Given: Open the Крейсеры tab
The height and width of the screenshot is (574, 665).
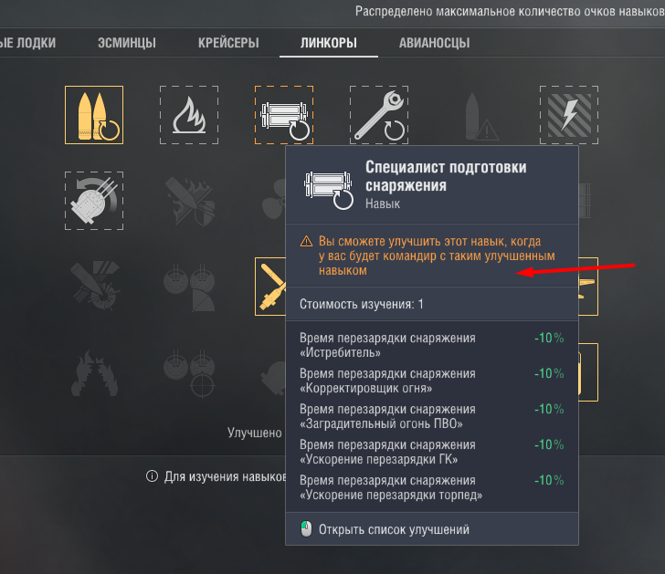Looking at the screenshot, I should click(x=228, y=43).
